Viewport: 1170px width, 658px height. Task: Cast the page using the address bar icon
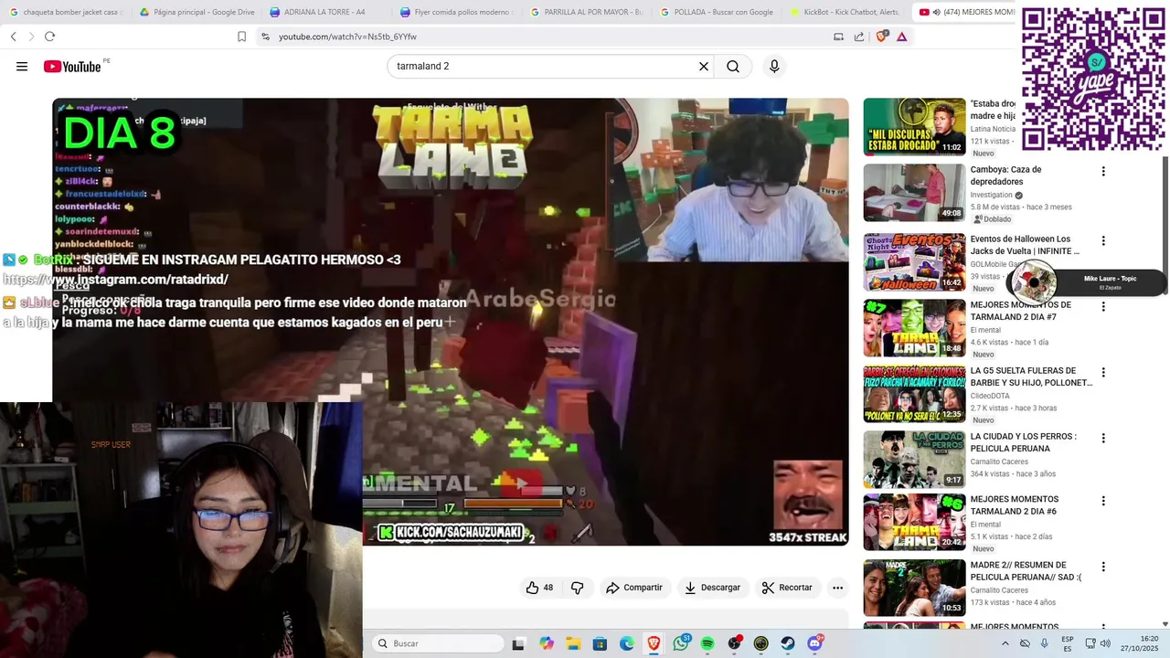click(x=838, y=37)
